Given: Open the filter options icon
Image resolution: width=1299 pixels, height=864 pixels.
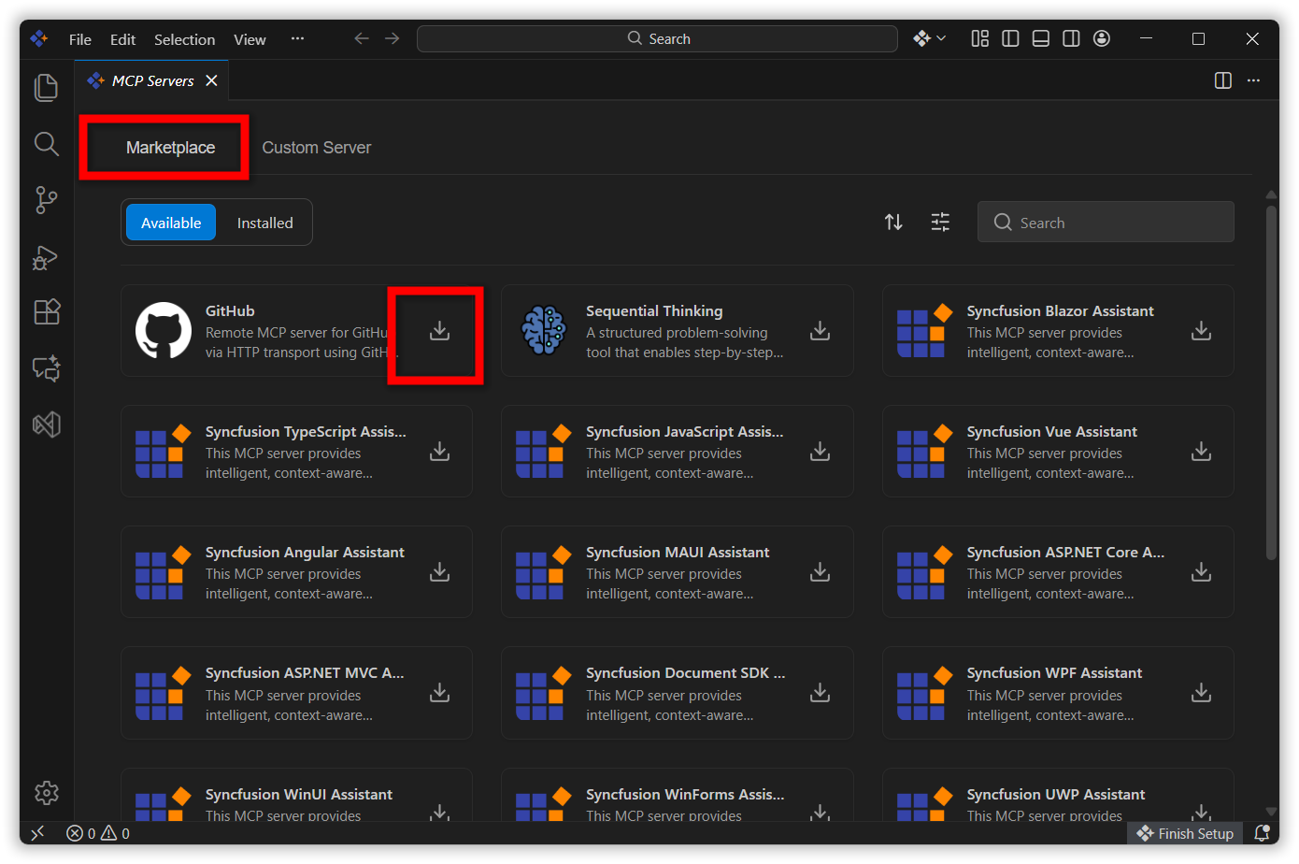Looking at the screenshot, I should (x=940, y=222).
